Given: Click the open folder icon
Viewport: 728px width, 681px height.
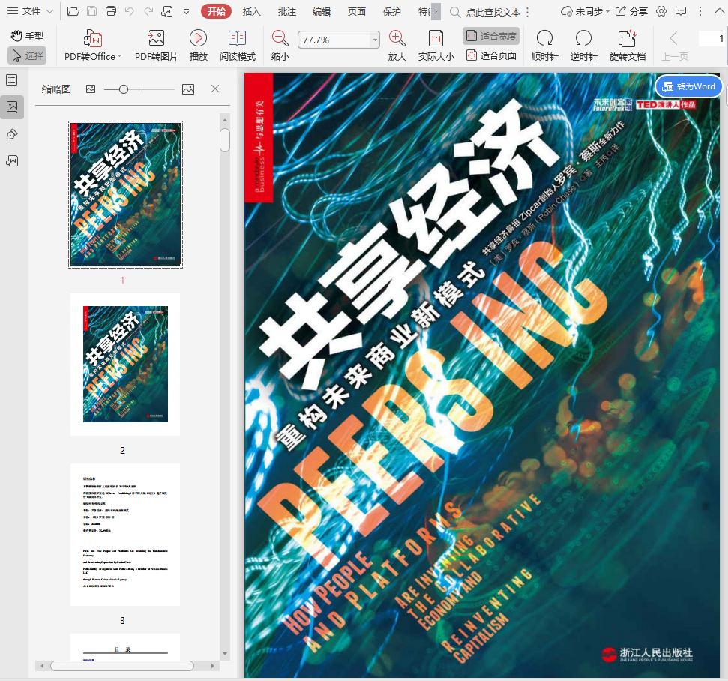Looking at the screenshot, I should [73, 11].
